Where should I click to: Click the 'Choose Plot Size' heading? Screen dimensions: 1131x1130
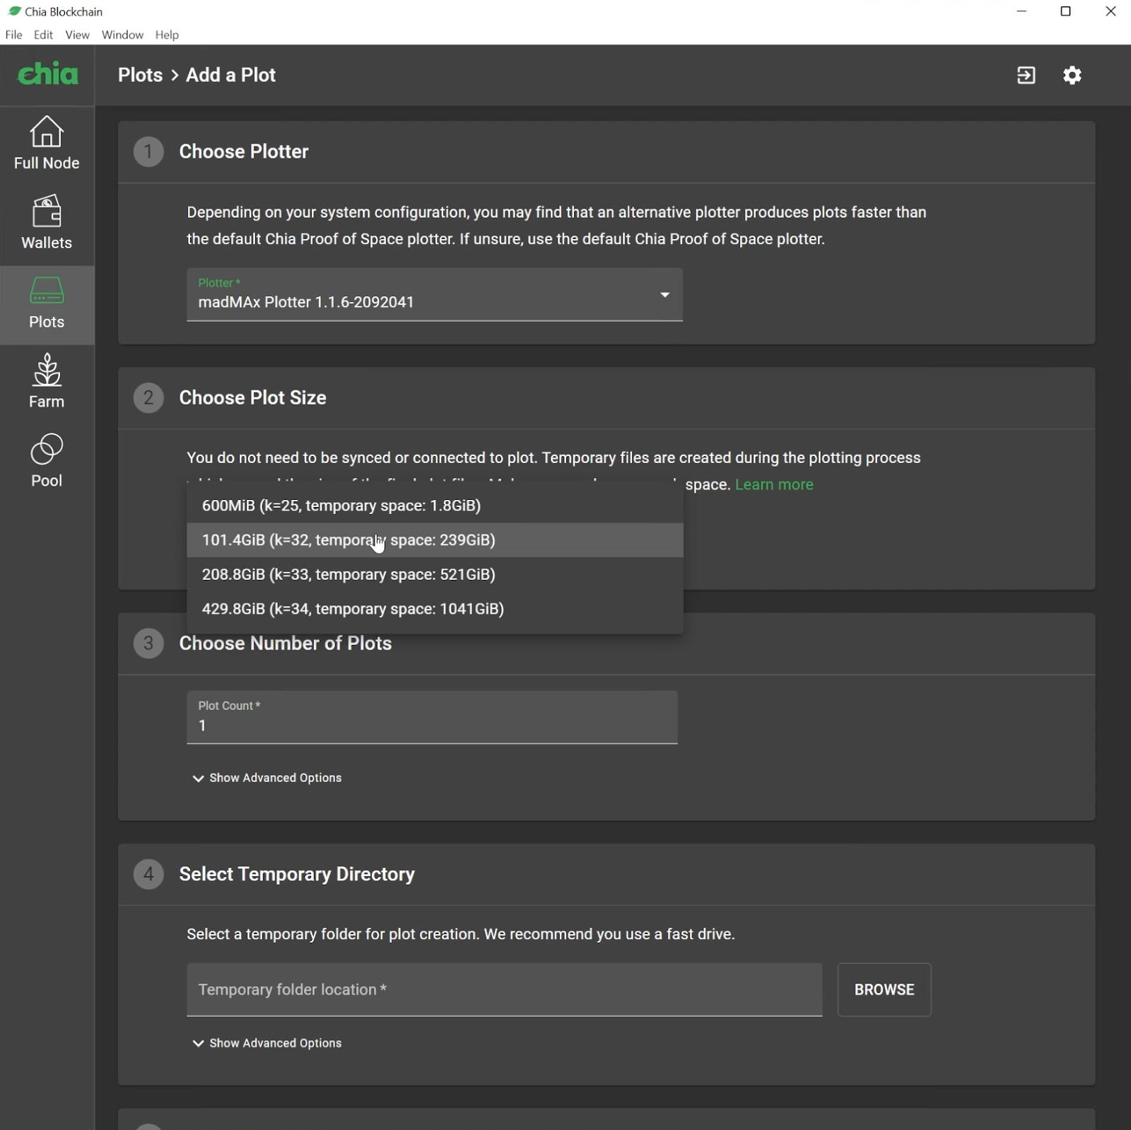252,397
